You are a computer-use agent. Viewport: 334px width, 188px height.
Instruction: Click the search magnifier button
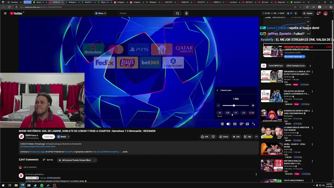click(177, 13)
